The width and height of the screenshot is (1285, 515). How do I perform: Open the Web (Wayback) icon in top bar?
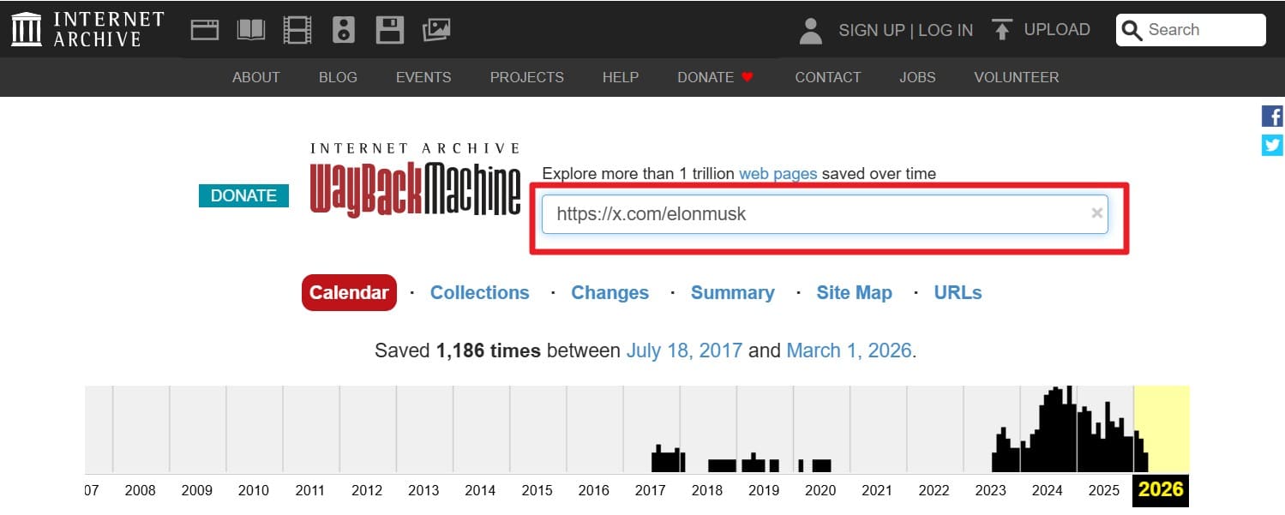click(x=206, y=31)
